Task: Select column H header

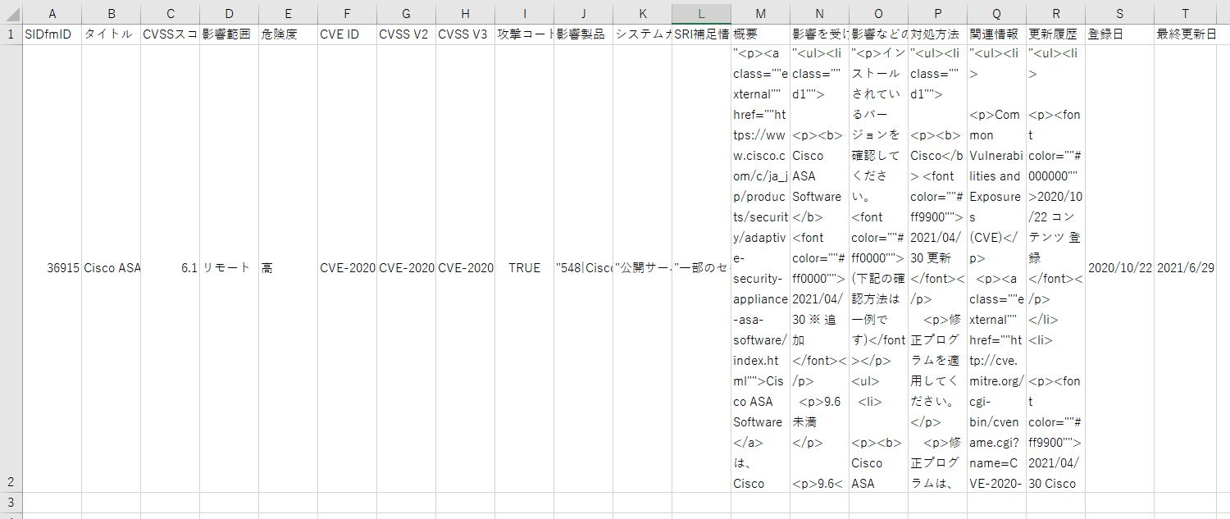Action: (x=466, y=13)
